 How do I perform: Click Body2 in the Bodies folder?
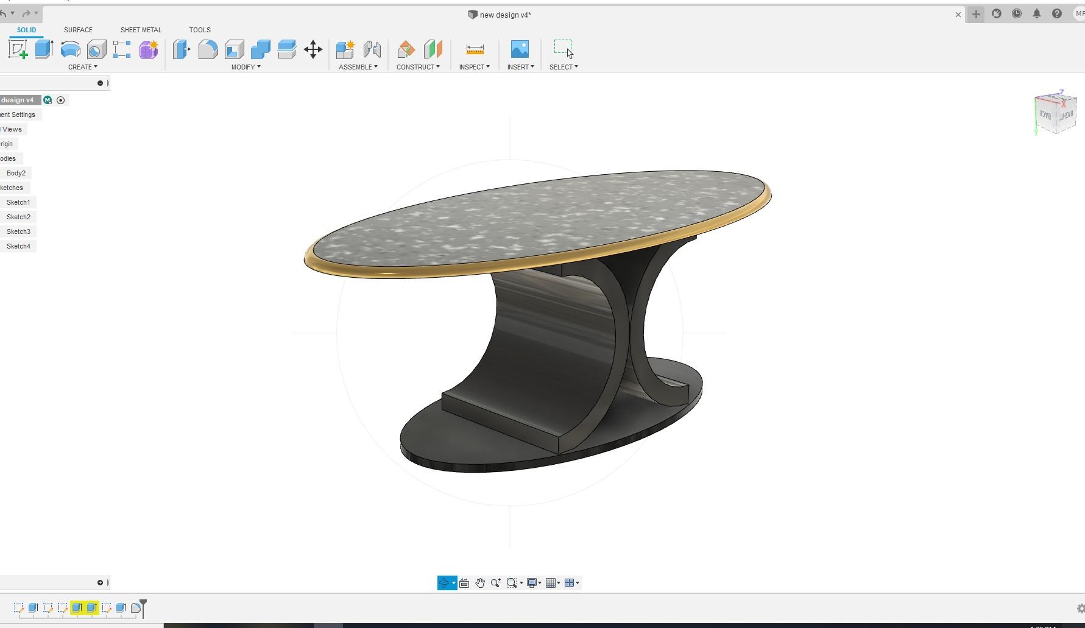point(16,173)
